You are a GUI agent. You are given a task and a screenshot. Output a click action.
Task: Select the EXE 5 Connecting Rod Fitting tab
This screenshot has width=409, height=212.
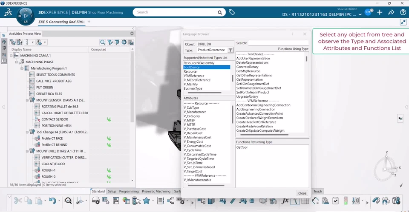pyautogui.click(x=61, y=22)
